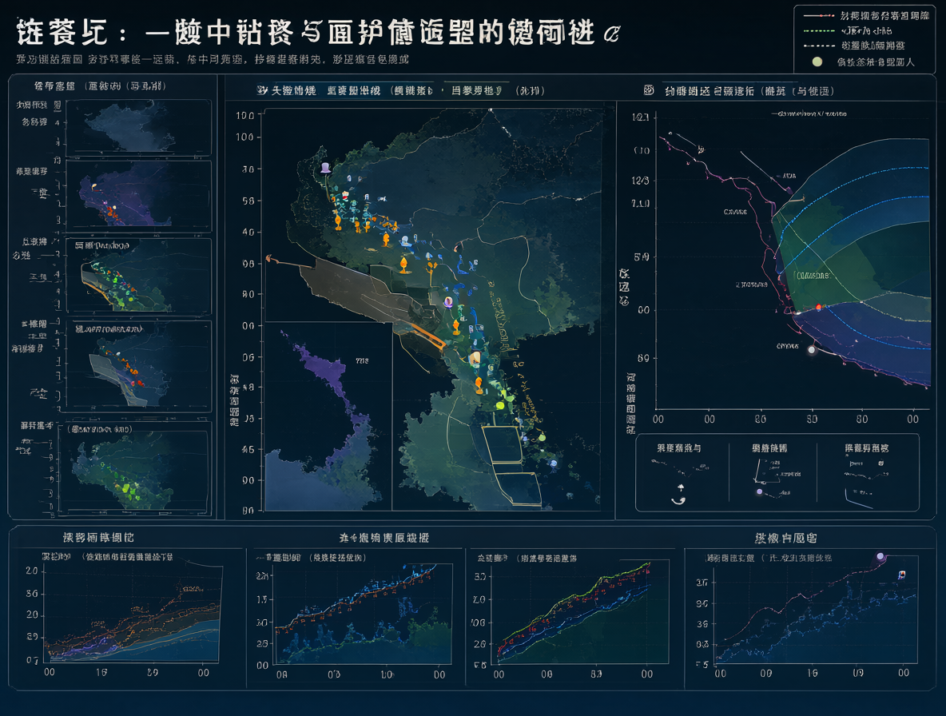This screenshot has width=946, height=716.
Task: Select the purple dot atop the pink line chart
Action: pyautogui.click(x=880, y=556)
